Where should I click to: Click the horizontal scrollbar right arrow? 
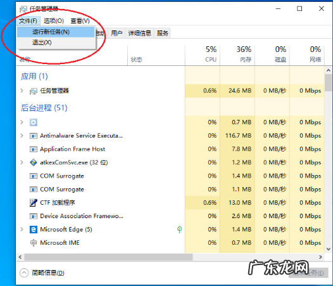click(x=321, y=257)
